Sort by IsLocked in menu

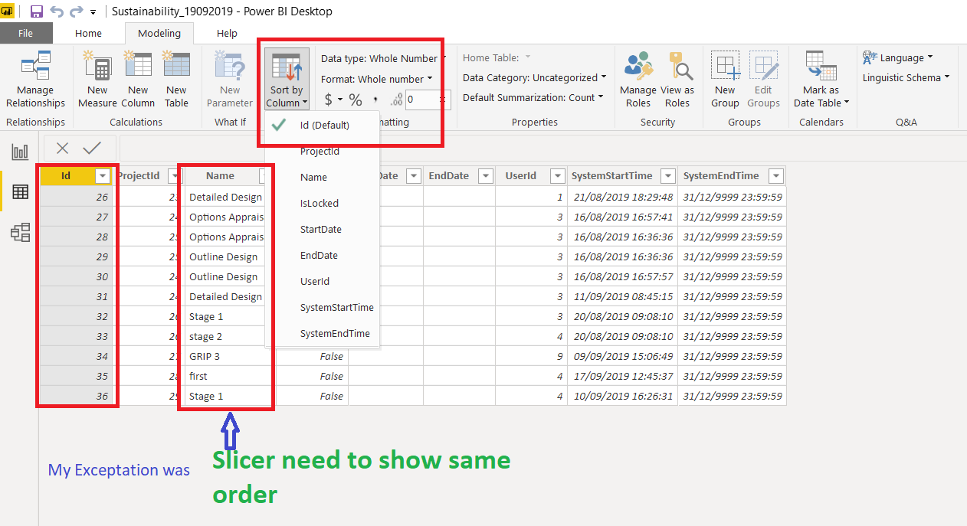[322, 203]
